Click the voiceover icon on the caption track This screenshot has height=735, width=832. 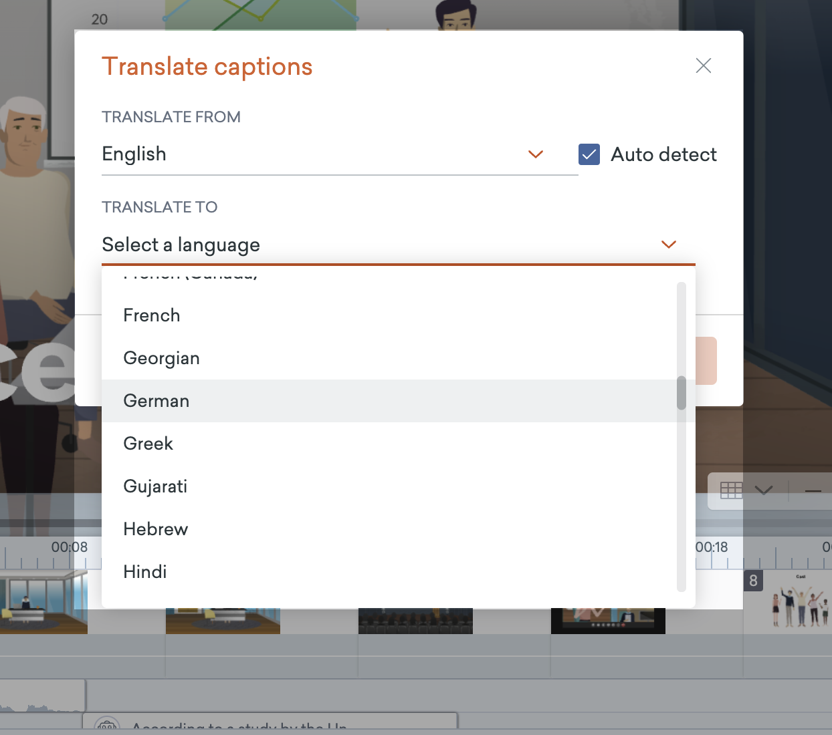pos(106,728)
